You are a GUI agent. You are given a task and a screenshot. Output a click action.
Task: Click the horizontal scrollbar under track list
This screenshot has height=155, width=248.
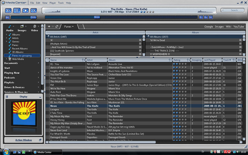click(x=102, y=142)
